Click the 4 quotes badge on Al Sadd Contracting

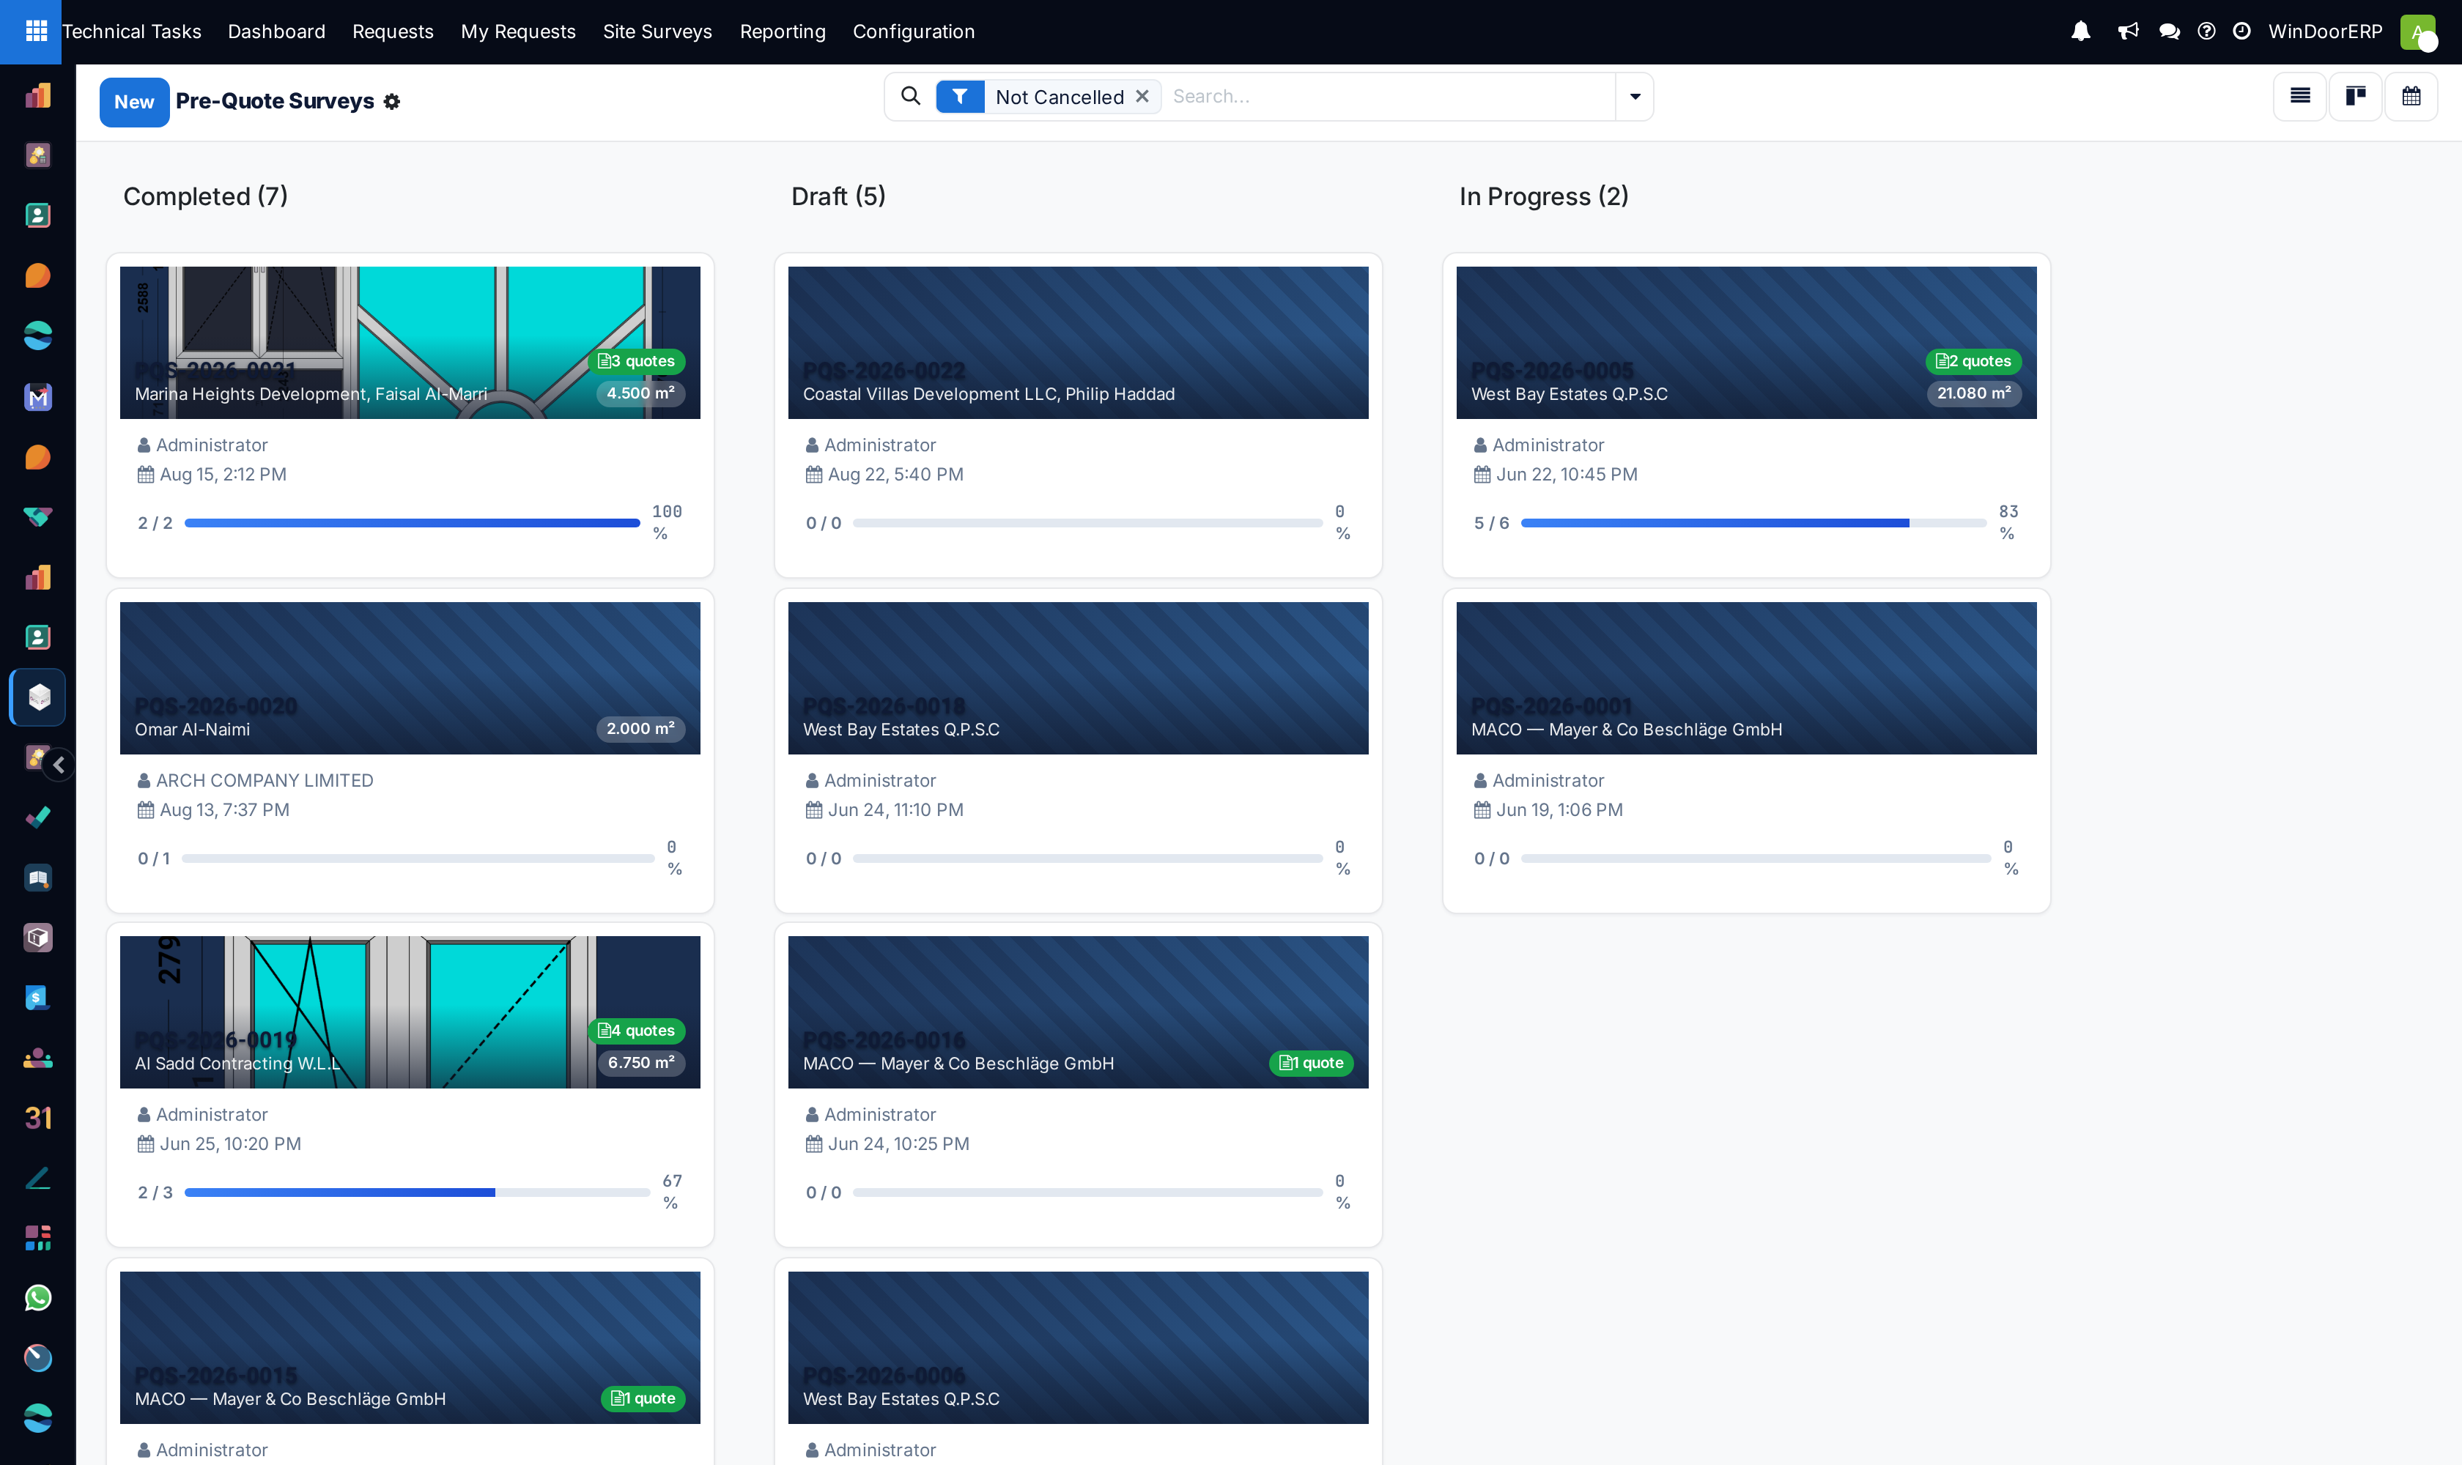[636, 1031]
